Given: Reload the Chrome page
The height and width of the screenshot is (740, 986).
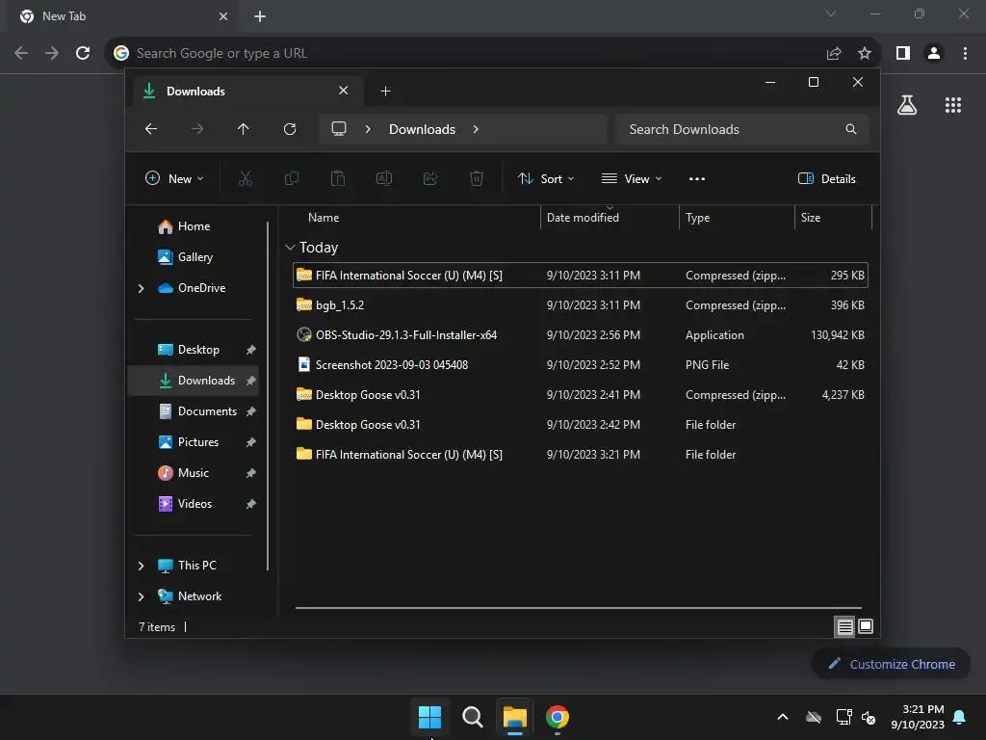Looking at the screenshot, I should (x=83, y=54).
